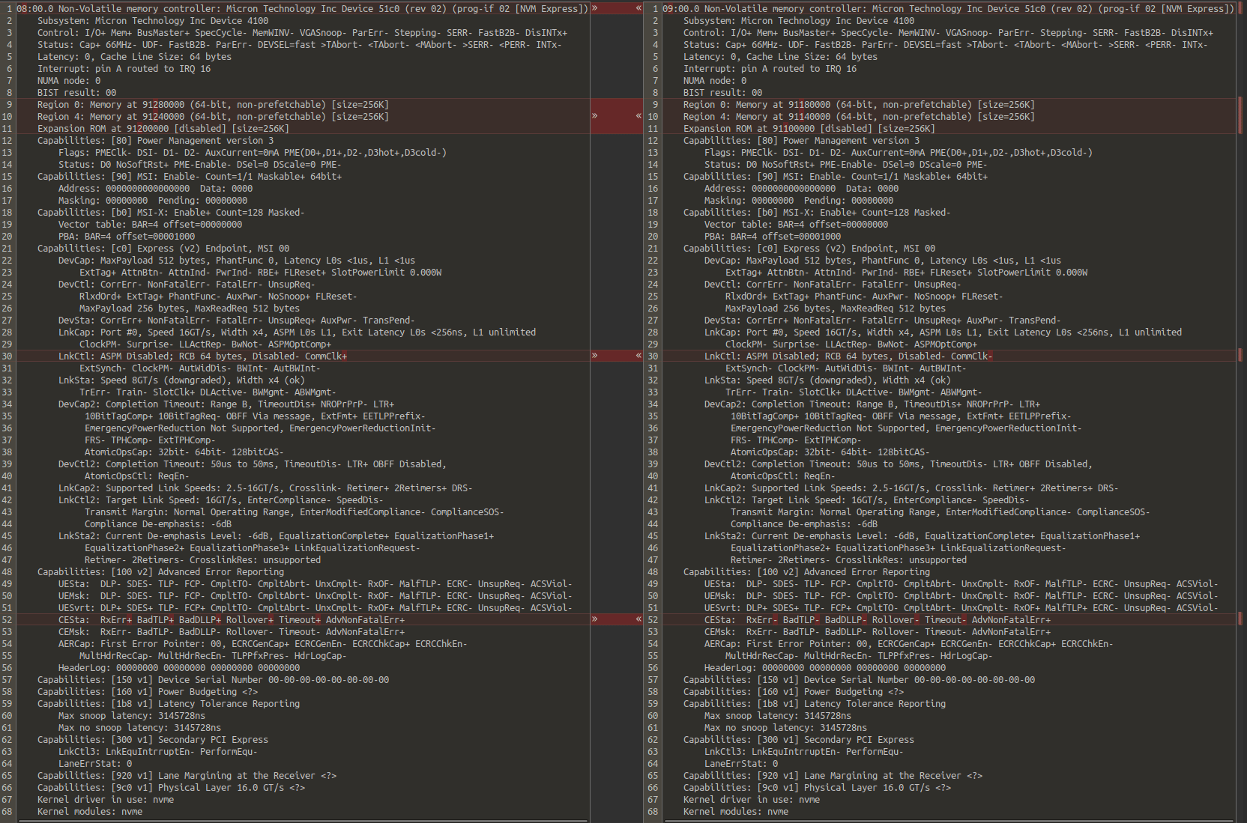
Task: Select left 'CESta: RxErr+ BadTLP+' line
Action: (232, 619)
